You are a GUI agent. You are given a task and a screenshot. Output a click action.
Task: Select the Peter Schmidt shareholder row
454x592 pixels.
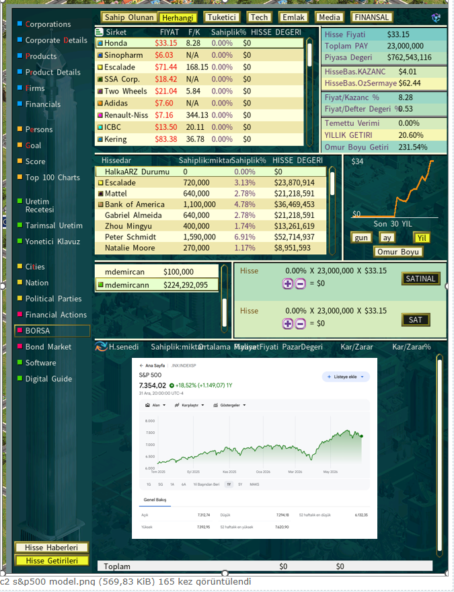211,237
